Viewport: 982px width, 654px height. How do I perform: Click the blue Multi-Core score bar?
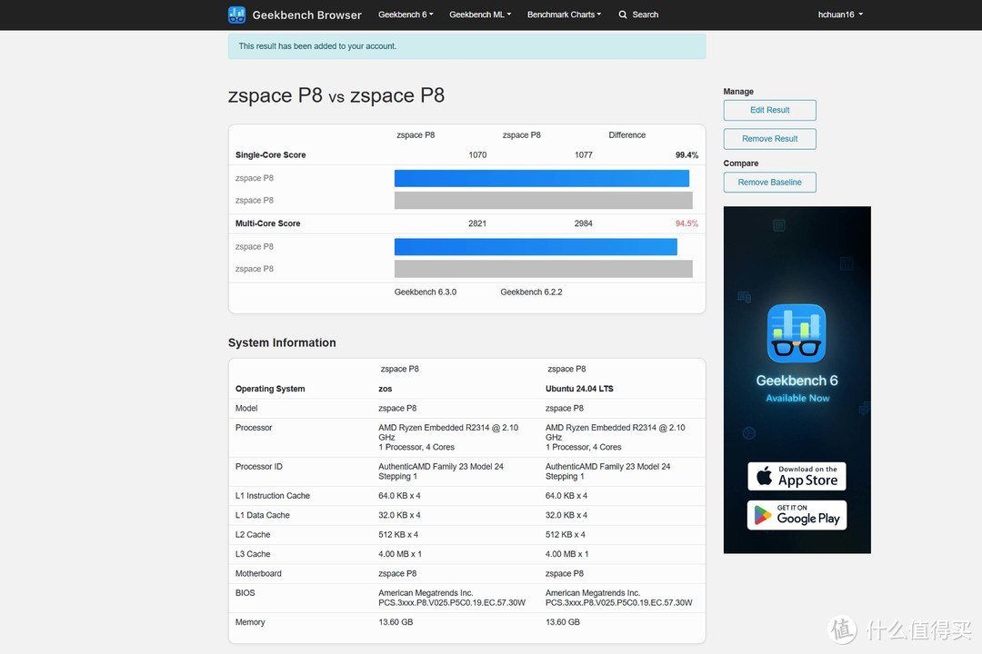click(536, 247)
